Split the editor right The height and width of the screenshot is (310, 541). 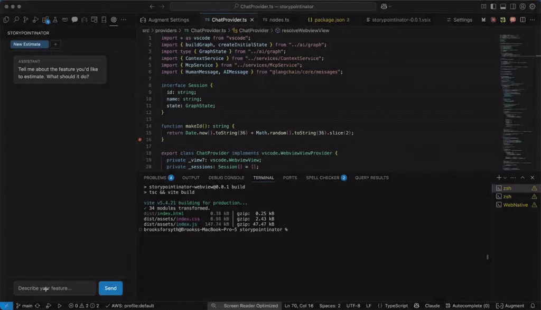click(523, 20)
